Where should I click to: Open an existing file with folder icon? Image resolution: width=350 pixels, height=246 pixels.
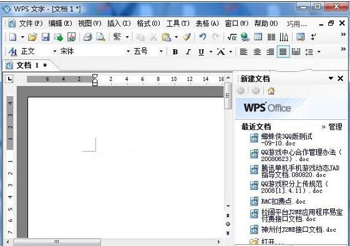[x=32, y=37]
